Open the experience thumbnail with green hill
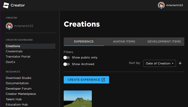188x107 pixels. tap(78, 99)
